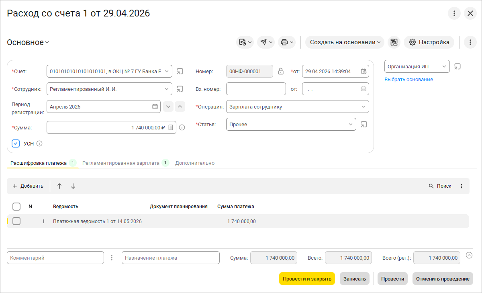Click Провести и закрыть button
Screen dimensions: 482x293
point(307,279)
